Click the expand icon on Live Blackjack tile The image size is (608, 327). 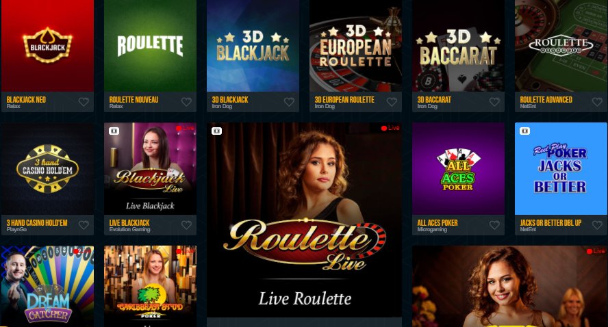(x=114, y=131)
